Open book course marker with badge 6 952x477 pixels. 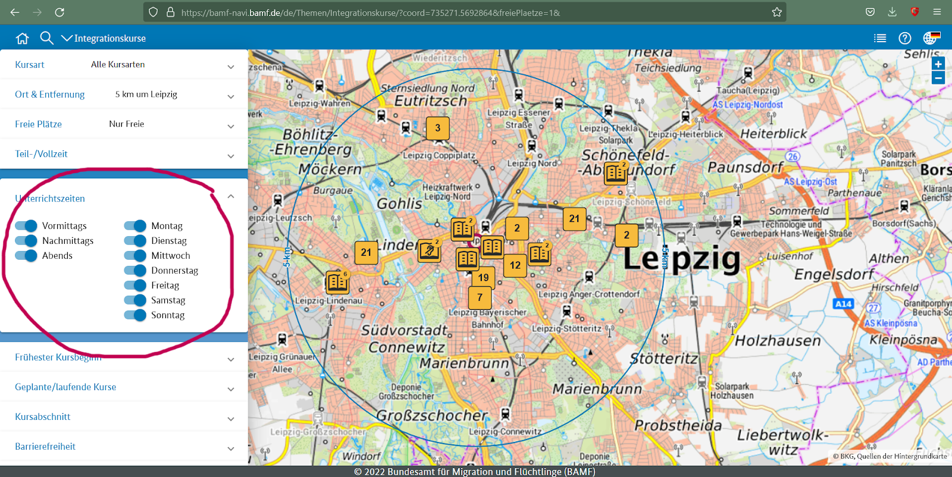point(337,283)
